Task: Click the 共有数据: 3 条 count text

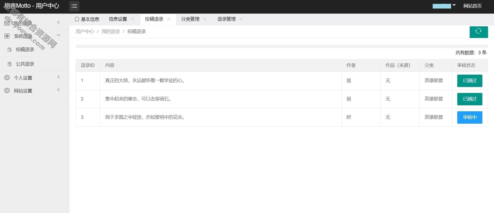Action: [471, 53]
